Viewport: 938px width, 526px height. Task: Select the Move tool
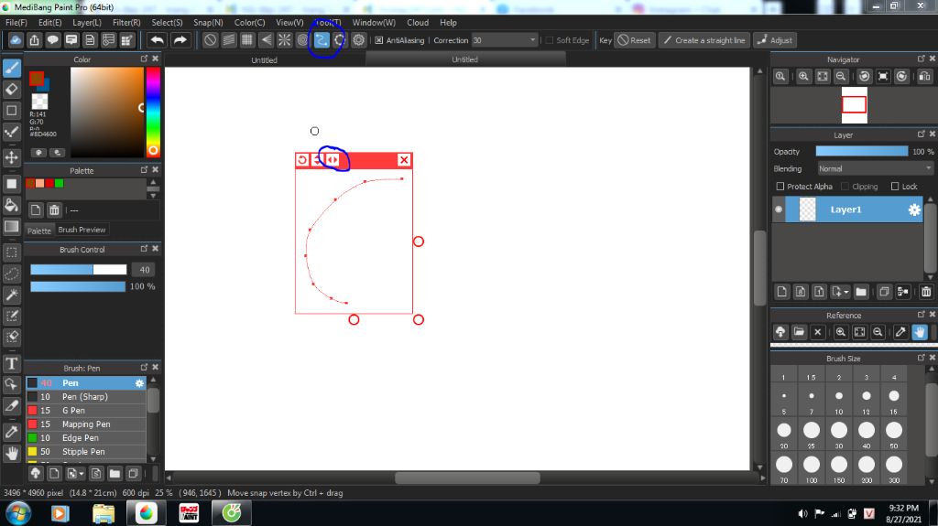11,157
